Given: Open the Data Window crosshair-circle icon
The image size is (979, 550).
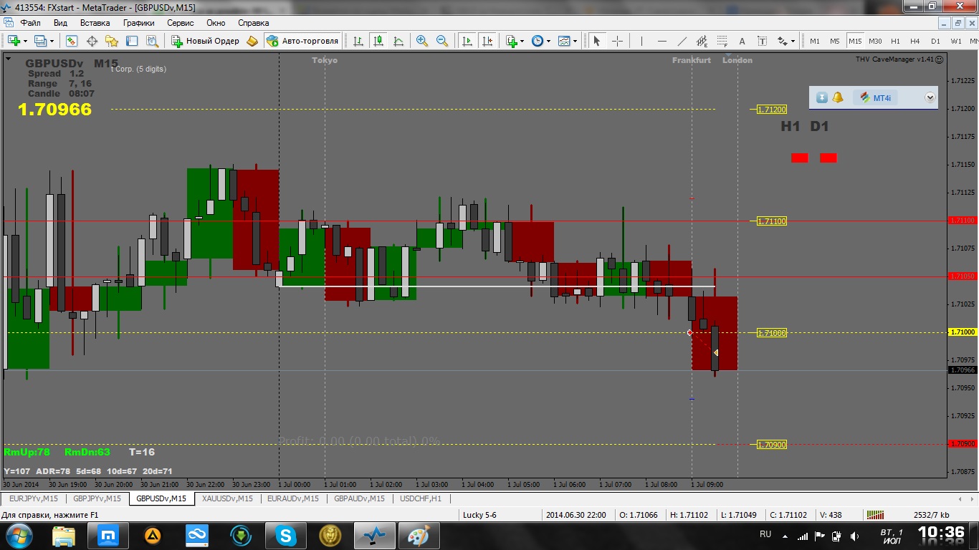Looking at the screenshot, I should coord(92,41).
